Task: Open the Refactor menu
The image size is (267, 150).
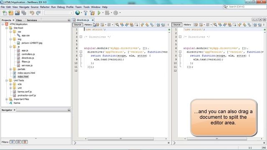Action: tap(45, 7)
